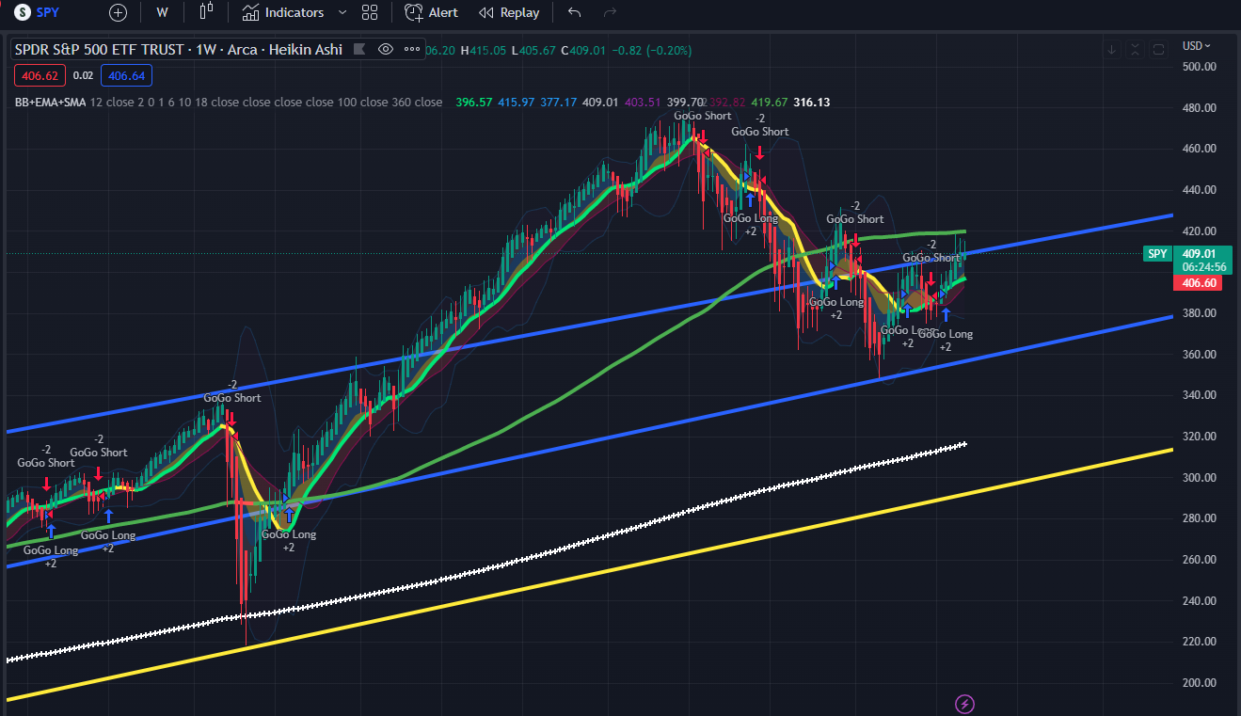Screen dimensions: 1241x716
Task: Click the red 406.62 sell price button
Action: click(40, 75)
